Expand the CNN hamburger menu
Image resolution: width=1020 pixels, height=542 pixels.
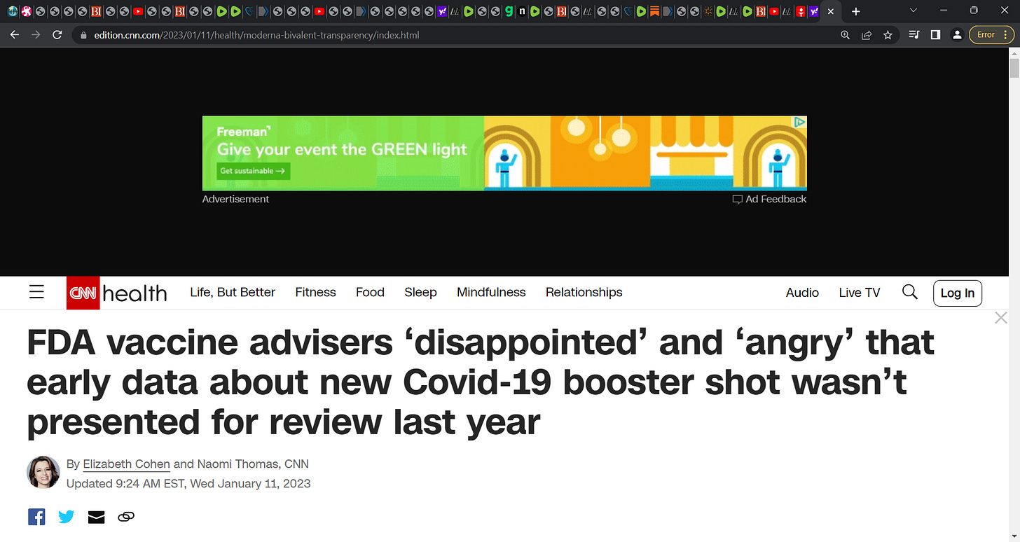click(37, 292)
